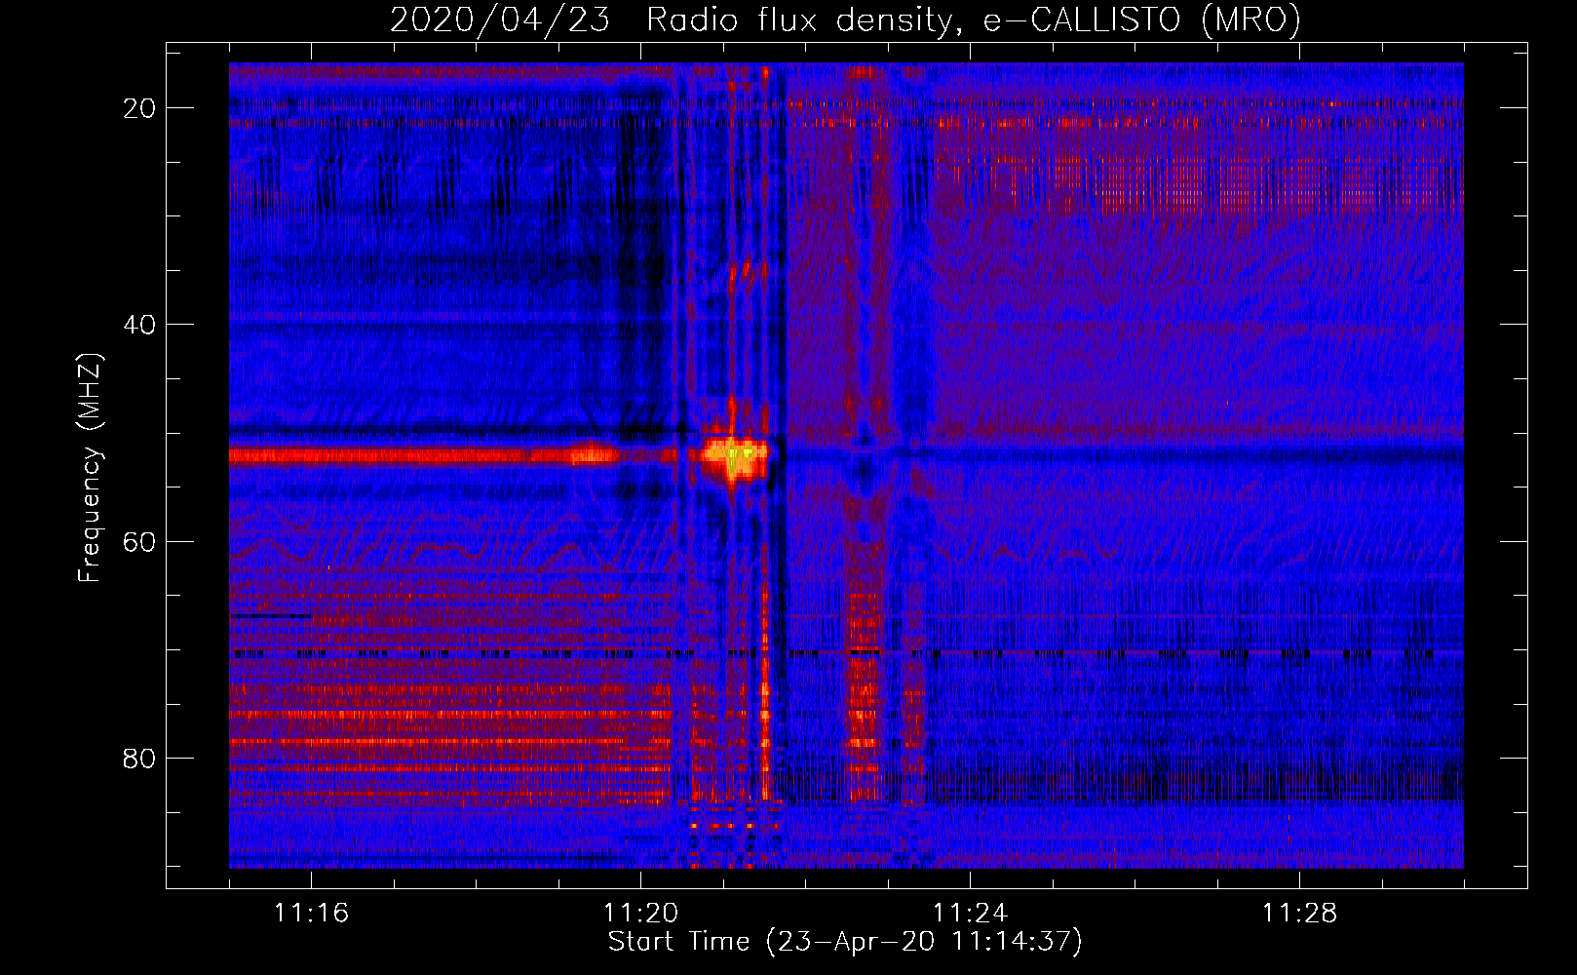Click the "20" frequency tick label
Image resolution: width=1577 pixels, height=975 pixels.
coord(139,108)
